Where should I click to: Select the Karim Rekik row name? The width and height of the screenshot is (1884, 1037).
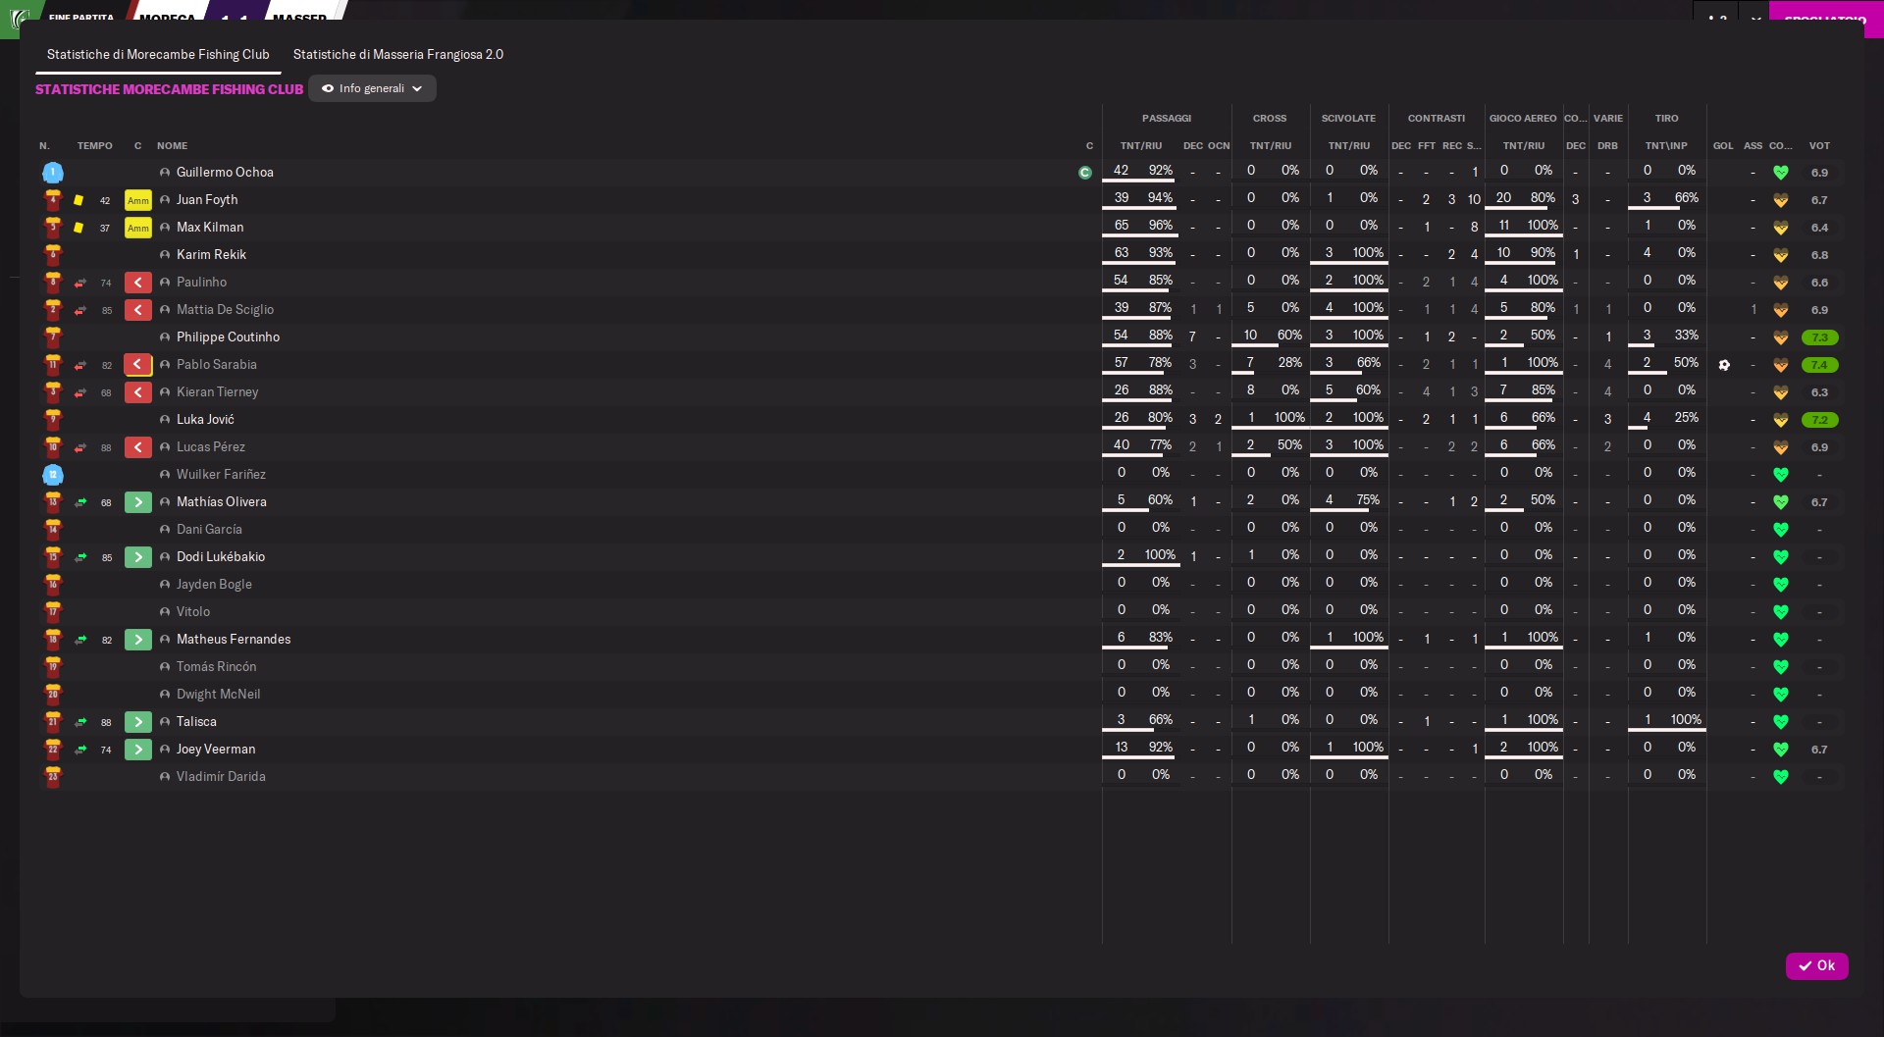pyautogui.click(x=211, y=255)
